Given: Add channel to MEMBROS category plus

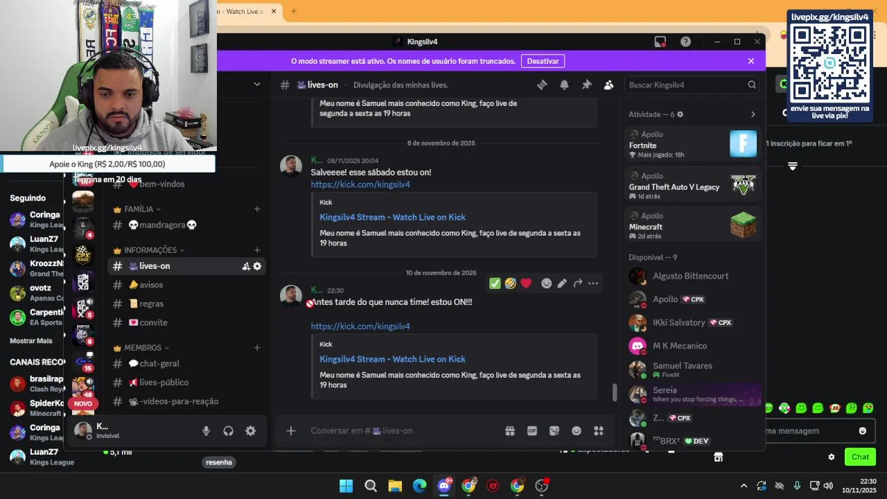Looking at the screenshot, I should (257, 348).
